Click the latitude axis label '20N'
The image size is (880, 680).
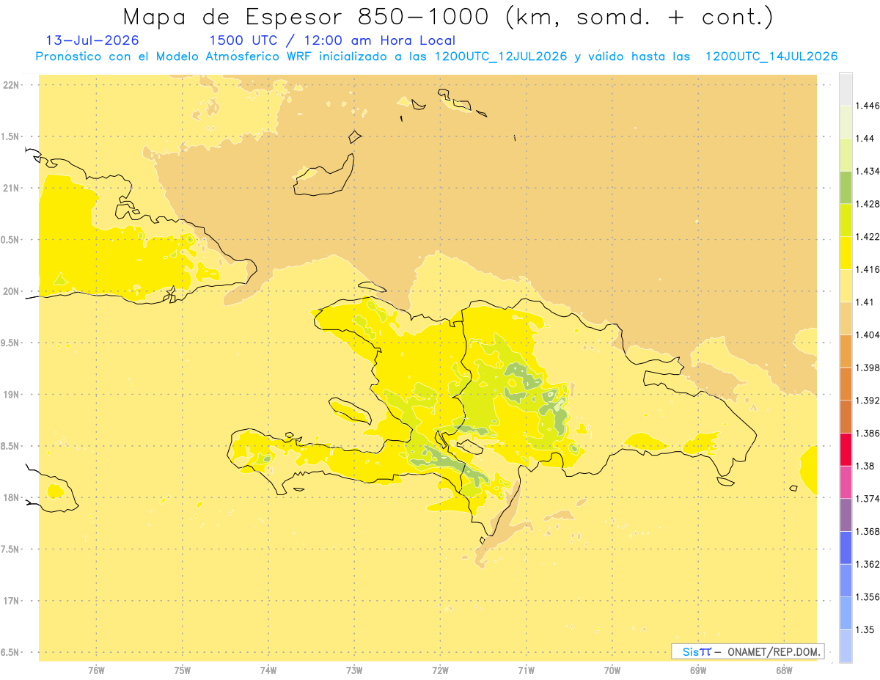pyautogui.click(x=11, y=291)
